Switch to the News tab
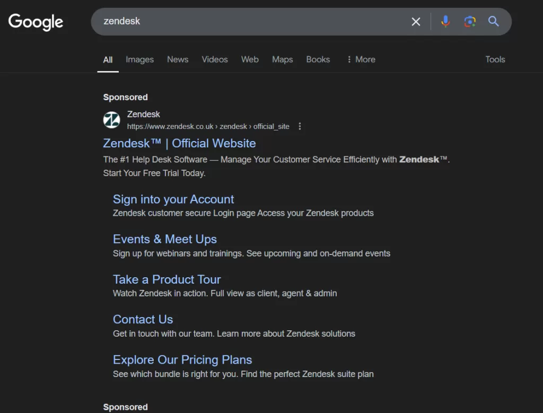The image size is (543, 413). (x=178, y=59)
